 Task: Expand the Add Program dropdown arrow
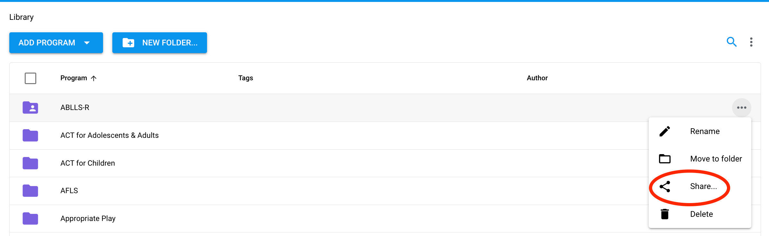coord(87,43)
